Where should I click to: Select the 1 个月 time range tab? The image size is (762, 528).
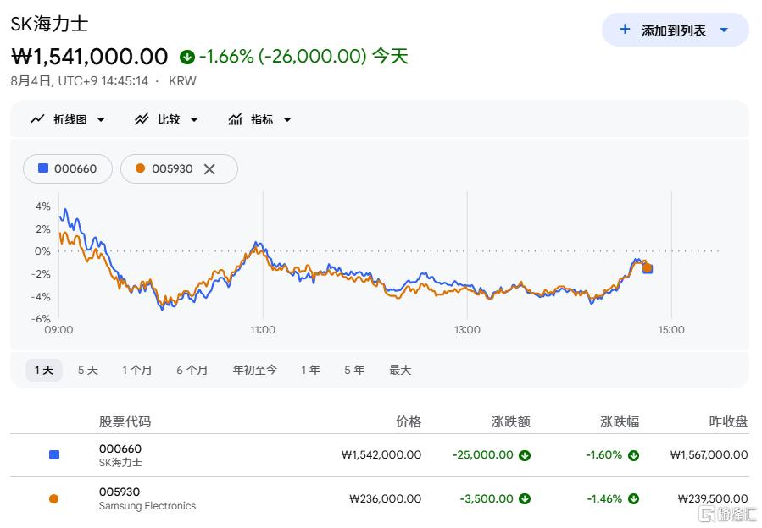137,371
